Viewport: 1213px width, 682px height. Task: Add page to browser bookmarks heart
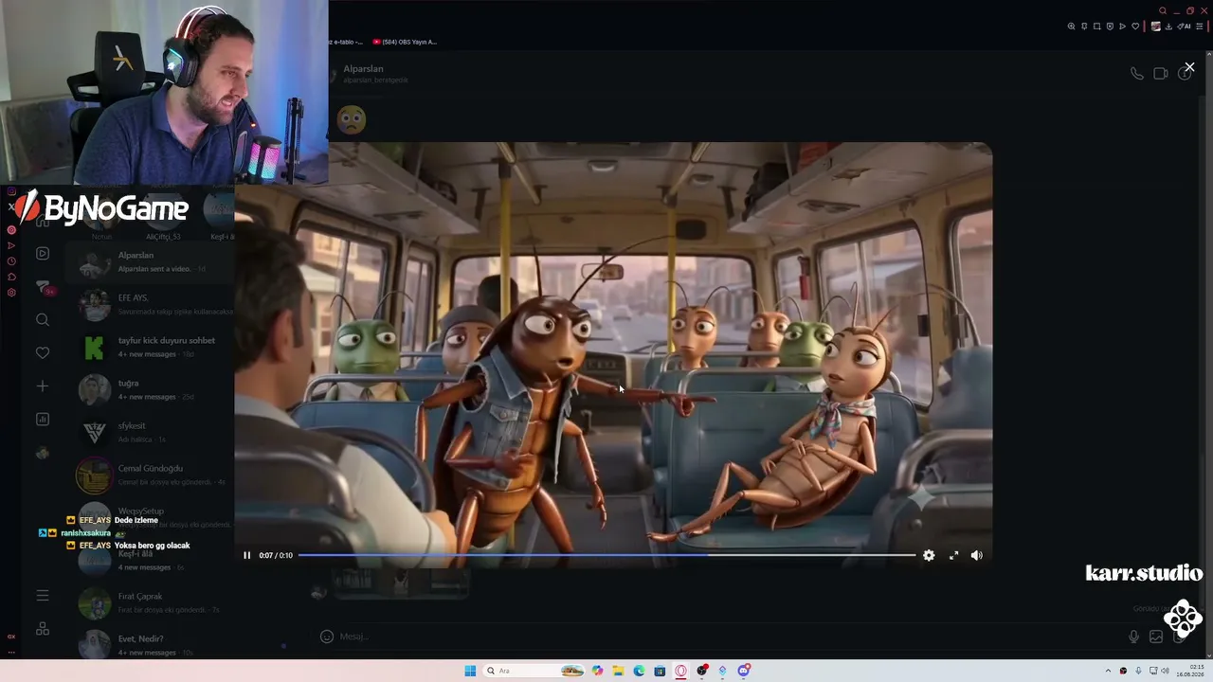tap(1135, 27)
